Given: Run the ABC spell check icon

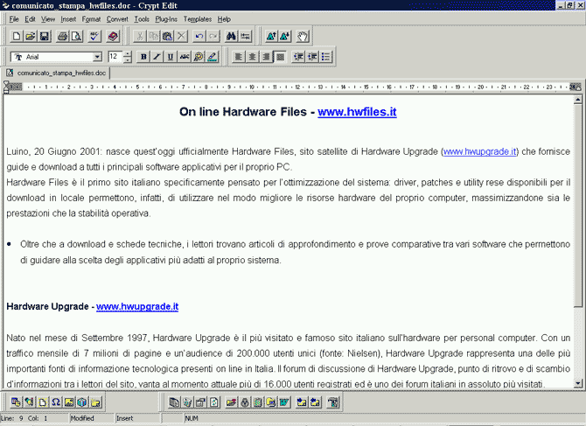Looking at the screenshot, I should click(x=94, y=36).
